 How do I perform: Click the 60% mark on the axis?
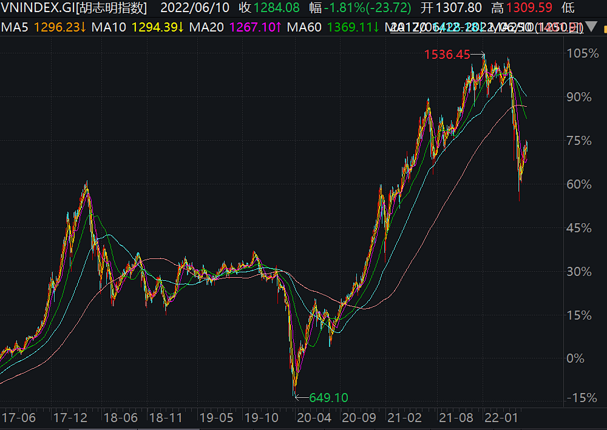(579, 184)
